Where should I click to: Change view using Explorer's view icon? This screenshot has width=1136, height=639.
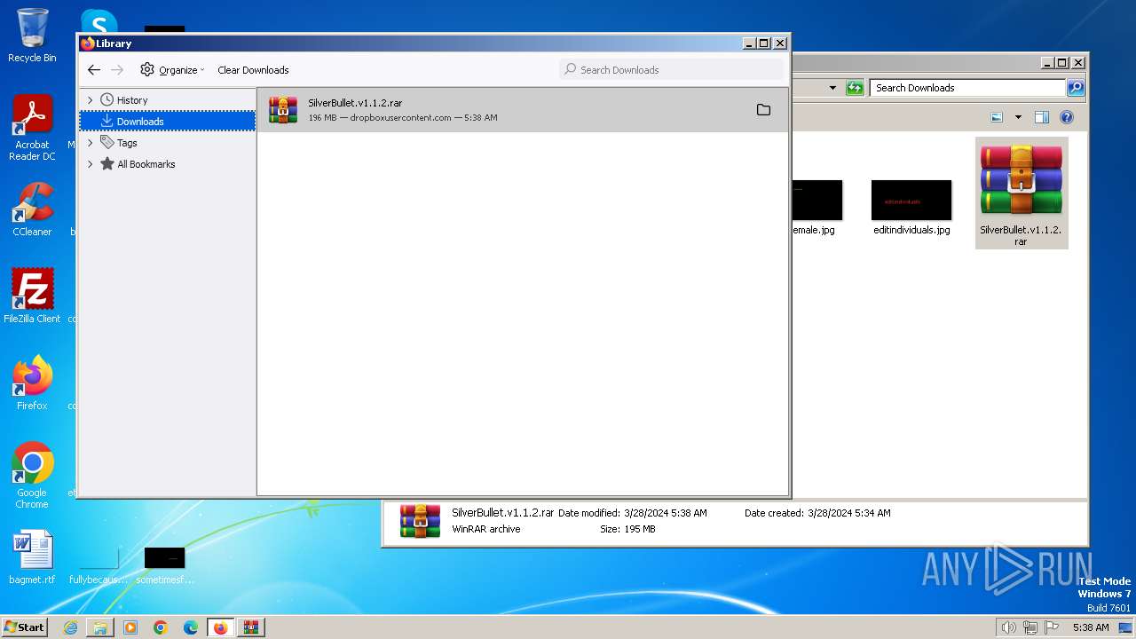point(997,117)
